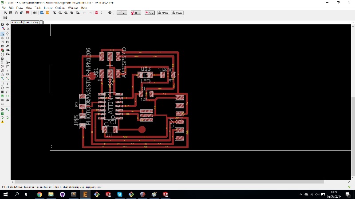The width and height of the screenshot is (355, 199).
Task: Open the Errors warning triangle tool
Action: pyautogui.click(x=2, y=122)
